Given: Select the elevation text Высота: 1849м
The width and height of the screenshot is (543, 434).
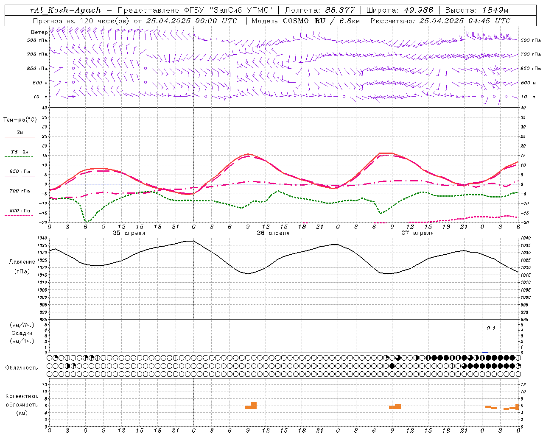Looking at the screenshot, I should 476,10.
